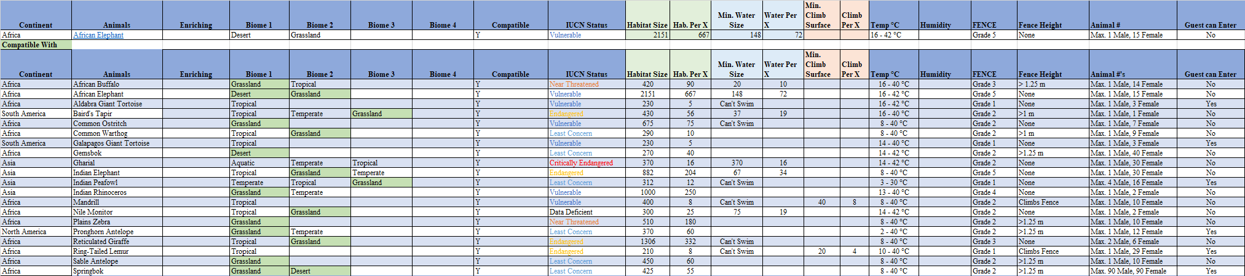1245x276 pixels.
Task: Click the "Animal #'s" column header
Action: click(1108, 74)
